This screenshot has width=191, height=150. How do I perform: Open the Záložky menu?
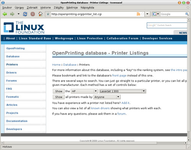58,8
